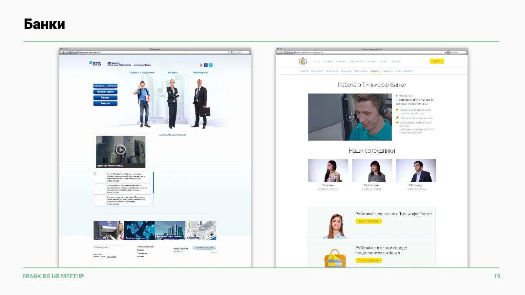This screenshot has width=525, height=295.
Task: Open the 'О группе ВТБ' ATM thumbnail
Action: (x=109, y=230)
